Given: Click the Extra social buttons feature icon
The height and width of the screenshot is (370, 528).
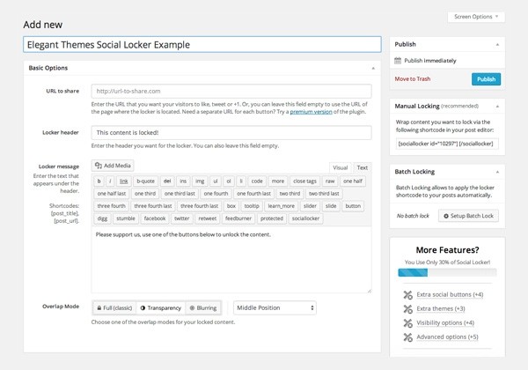Looking at the screenshot, I should (x=407, y=295).
